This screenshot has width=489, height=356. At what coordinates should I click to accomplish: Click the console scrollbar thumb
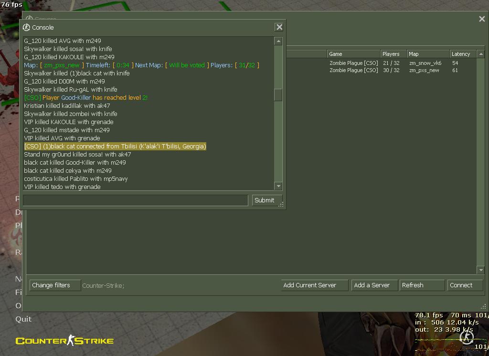(278, 94)
